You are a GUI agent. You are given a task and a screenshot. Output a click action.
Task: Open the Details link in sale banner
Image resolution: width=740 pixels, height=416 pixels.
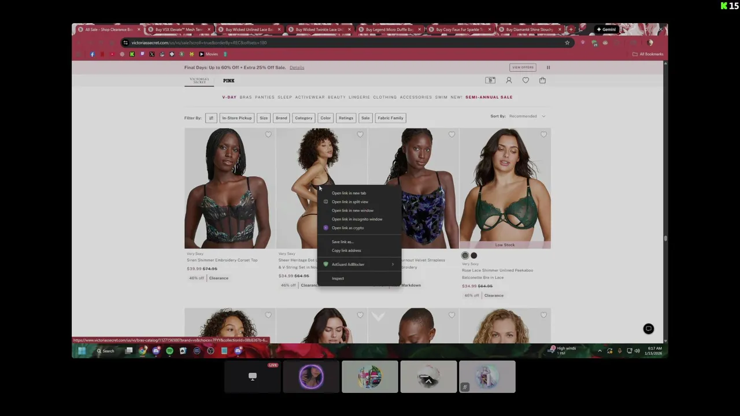(x=297, y=68)
